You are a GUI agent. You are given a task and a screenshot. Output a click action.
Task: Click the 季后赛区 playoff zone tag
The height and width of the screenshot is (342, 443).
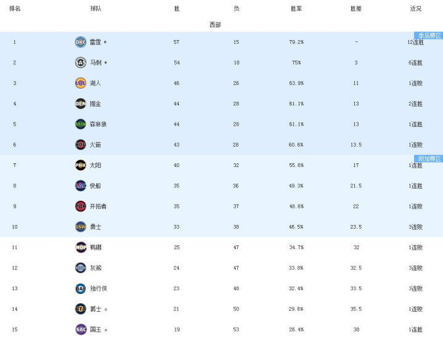pos(429,36)
